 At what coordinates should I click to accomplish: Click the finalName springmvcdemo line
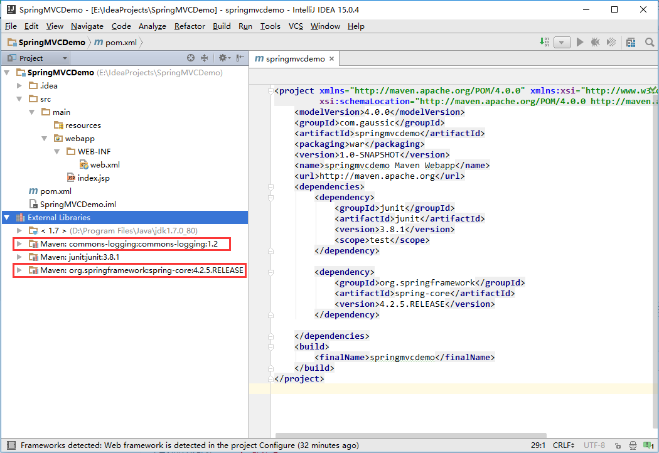(404, 358)
